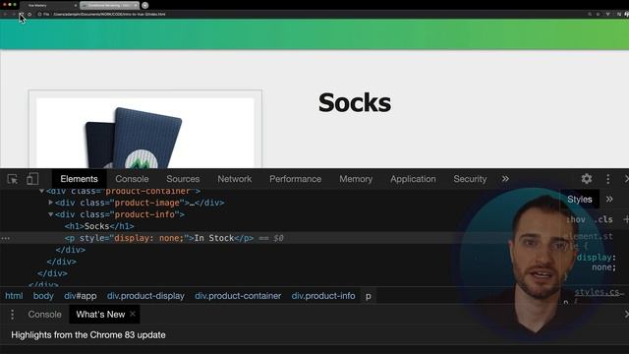The image size is (629, 354).
Task: Switch to the Elements panel
Action: coord(79,179)
